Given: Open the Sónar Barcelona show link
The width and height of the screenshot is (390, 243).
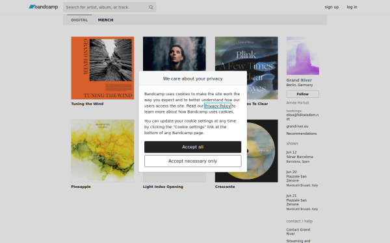Looking at the screenshot, I should (300, 157).
